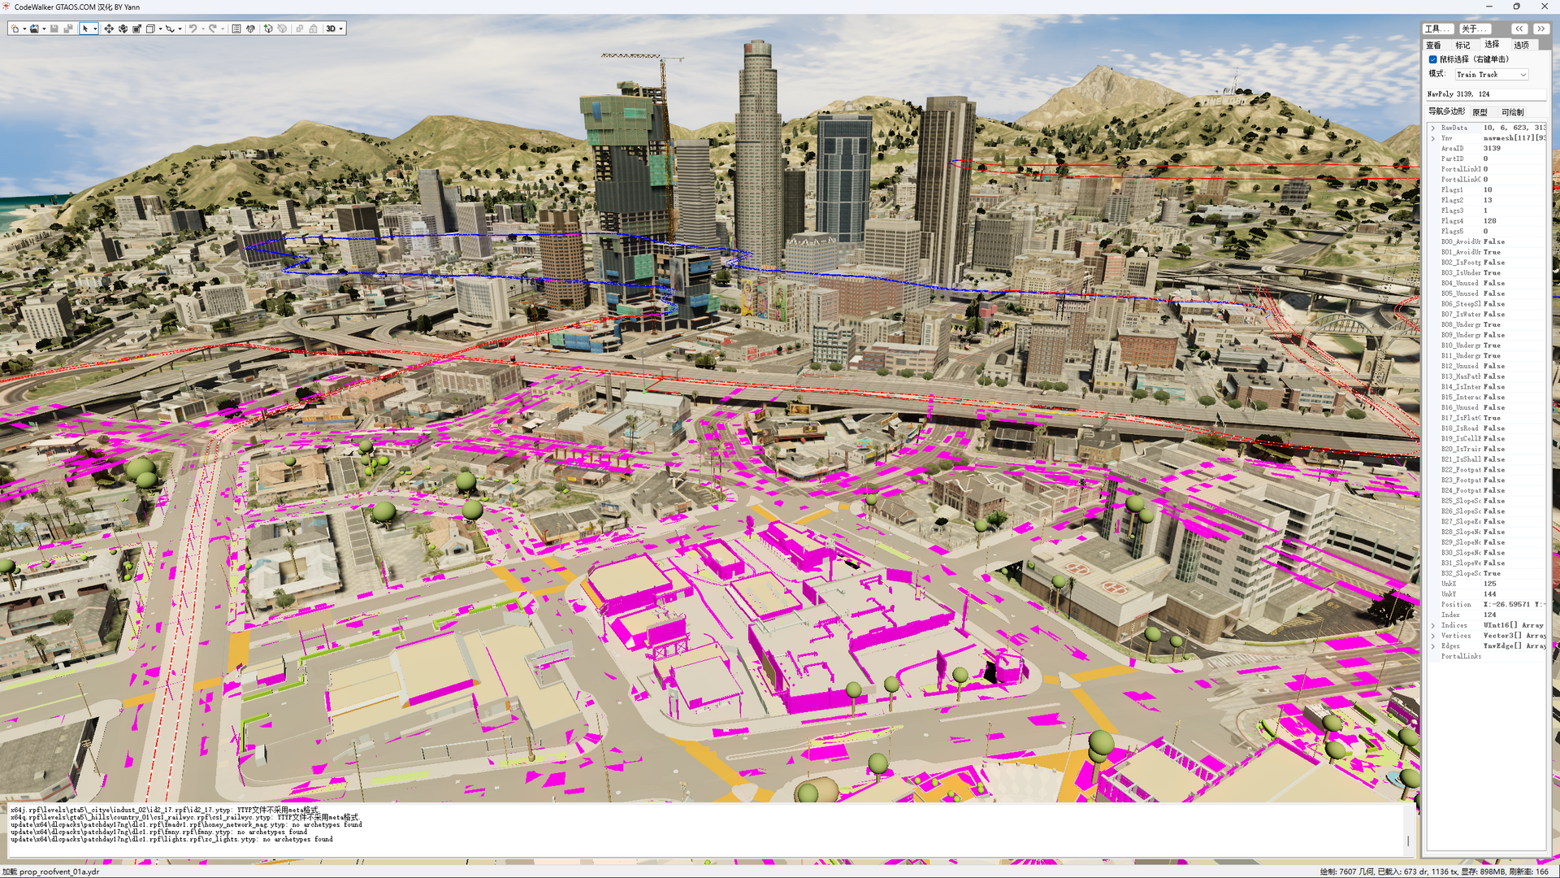Expand the Indices property row
The image size is (1560, 878).
(1432, 626)
